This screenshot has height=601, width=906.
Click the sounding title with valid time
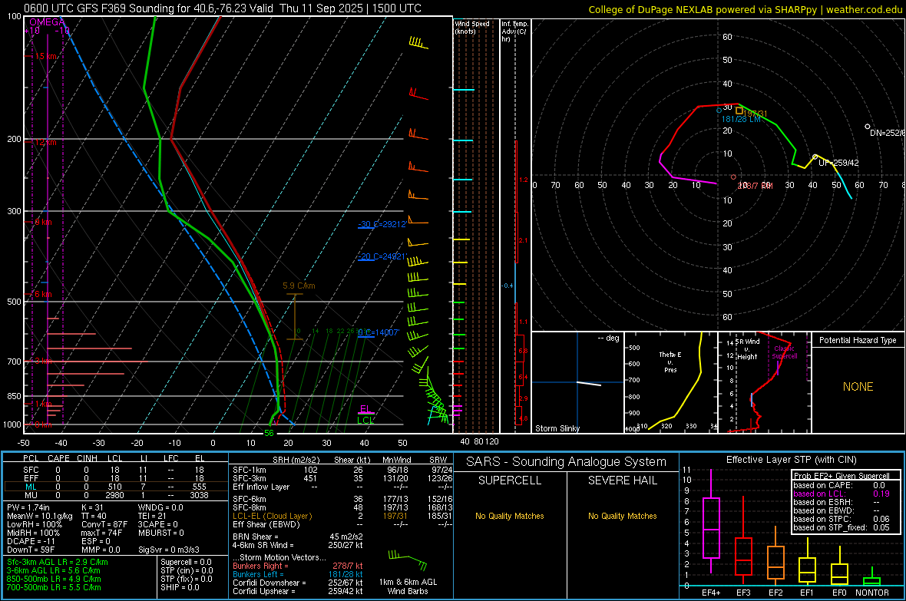223,8
